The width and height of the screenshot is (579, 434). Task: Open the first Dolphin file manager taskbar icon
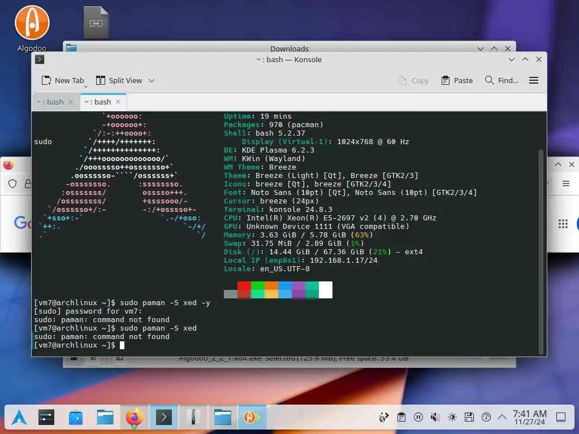click(x=105, y=418)
